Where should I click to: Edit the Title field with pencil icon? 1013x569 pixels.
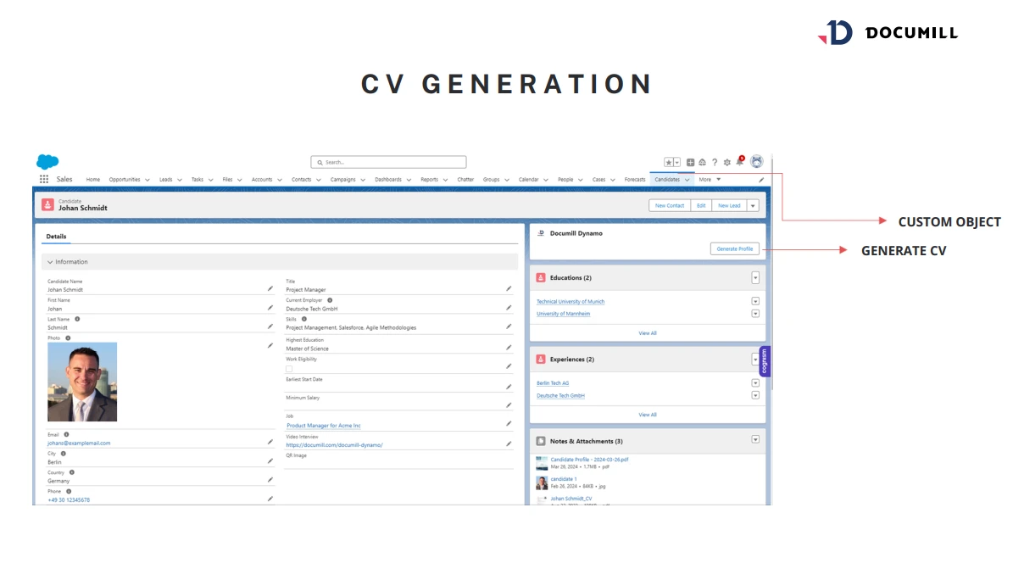[x=509, y=288]
